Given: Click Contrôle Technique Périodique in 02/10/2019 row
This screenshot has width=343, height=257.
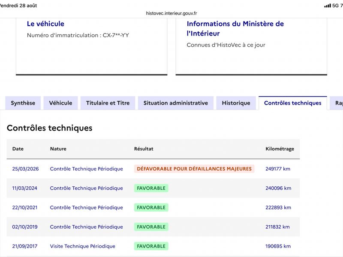Looking at the screenshot, I should pos(87,227).
